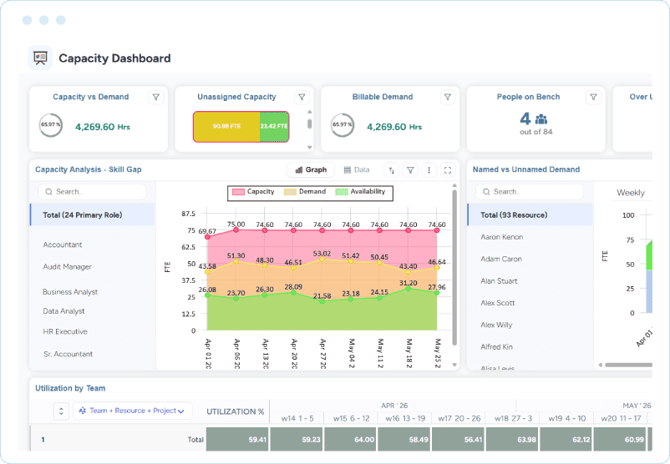Click the Named vs Unnamed horizontal scrollbar
Screen dimensions: 670x464
tap(628, 365)
